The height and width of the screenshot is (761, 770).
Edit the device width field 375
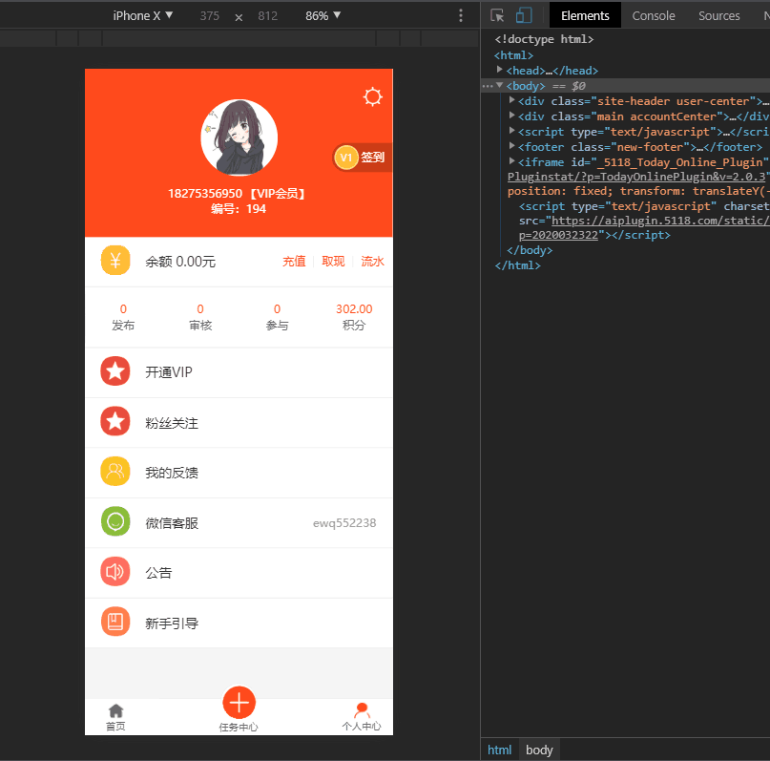pyautogui.click(x=210, y=15)
